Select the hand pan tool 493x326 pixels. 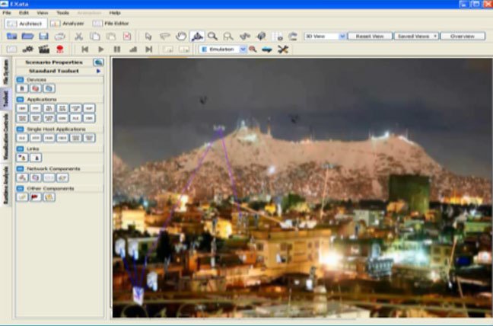click(x=181, y=36)
